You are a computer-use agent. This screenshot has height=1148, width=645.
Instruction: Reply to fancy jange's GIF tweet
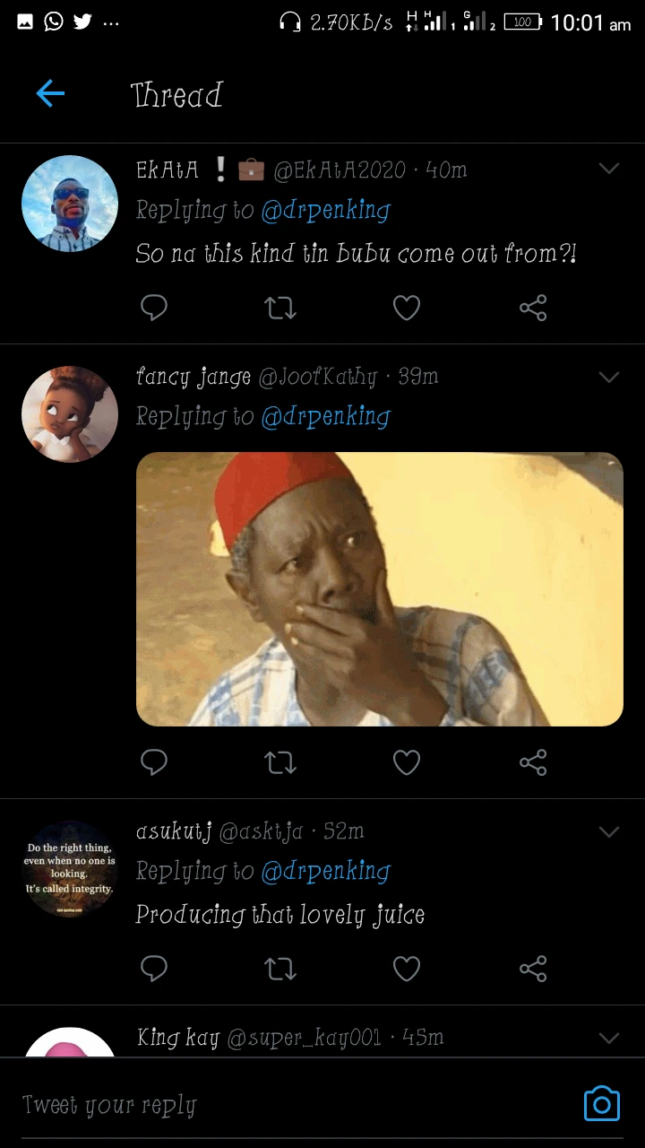point(154,762)
